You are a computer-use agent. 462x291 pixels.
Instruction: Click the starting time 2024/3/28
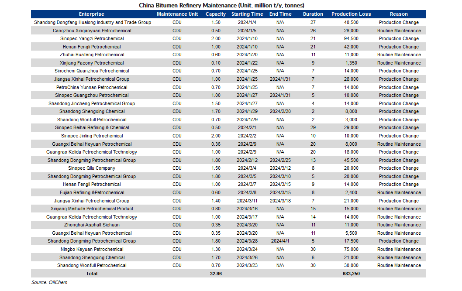[247, 241]
